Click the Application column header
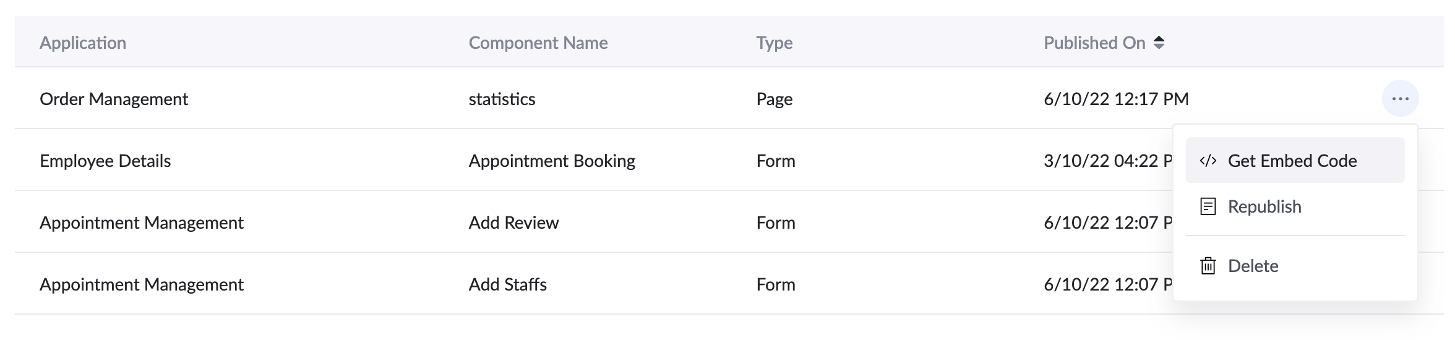This screenshot has height=340, width=1455. 83,43
